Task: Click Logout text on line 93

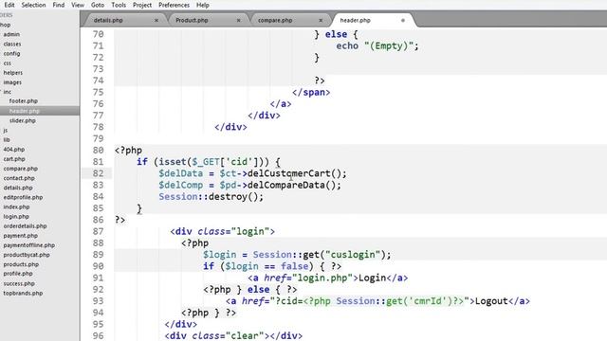Action: pyautogui.click(x=491, y=301)
